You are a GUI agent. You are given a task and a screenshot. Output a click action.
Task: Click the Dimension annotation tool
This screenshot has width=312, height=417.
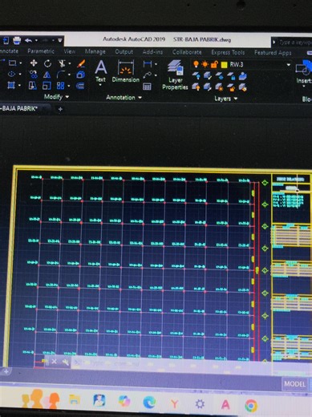click(126, 71)
